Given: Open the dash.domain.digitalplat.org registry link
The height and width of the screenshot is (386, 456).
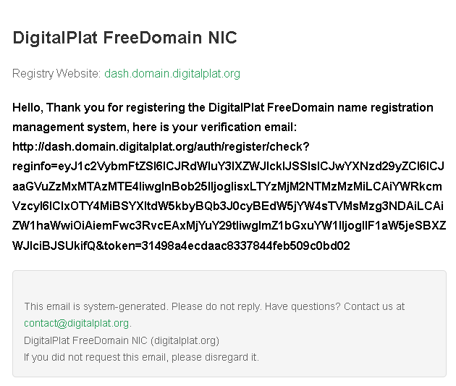Looking at the screenshot, I should 172,73.
